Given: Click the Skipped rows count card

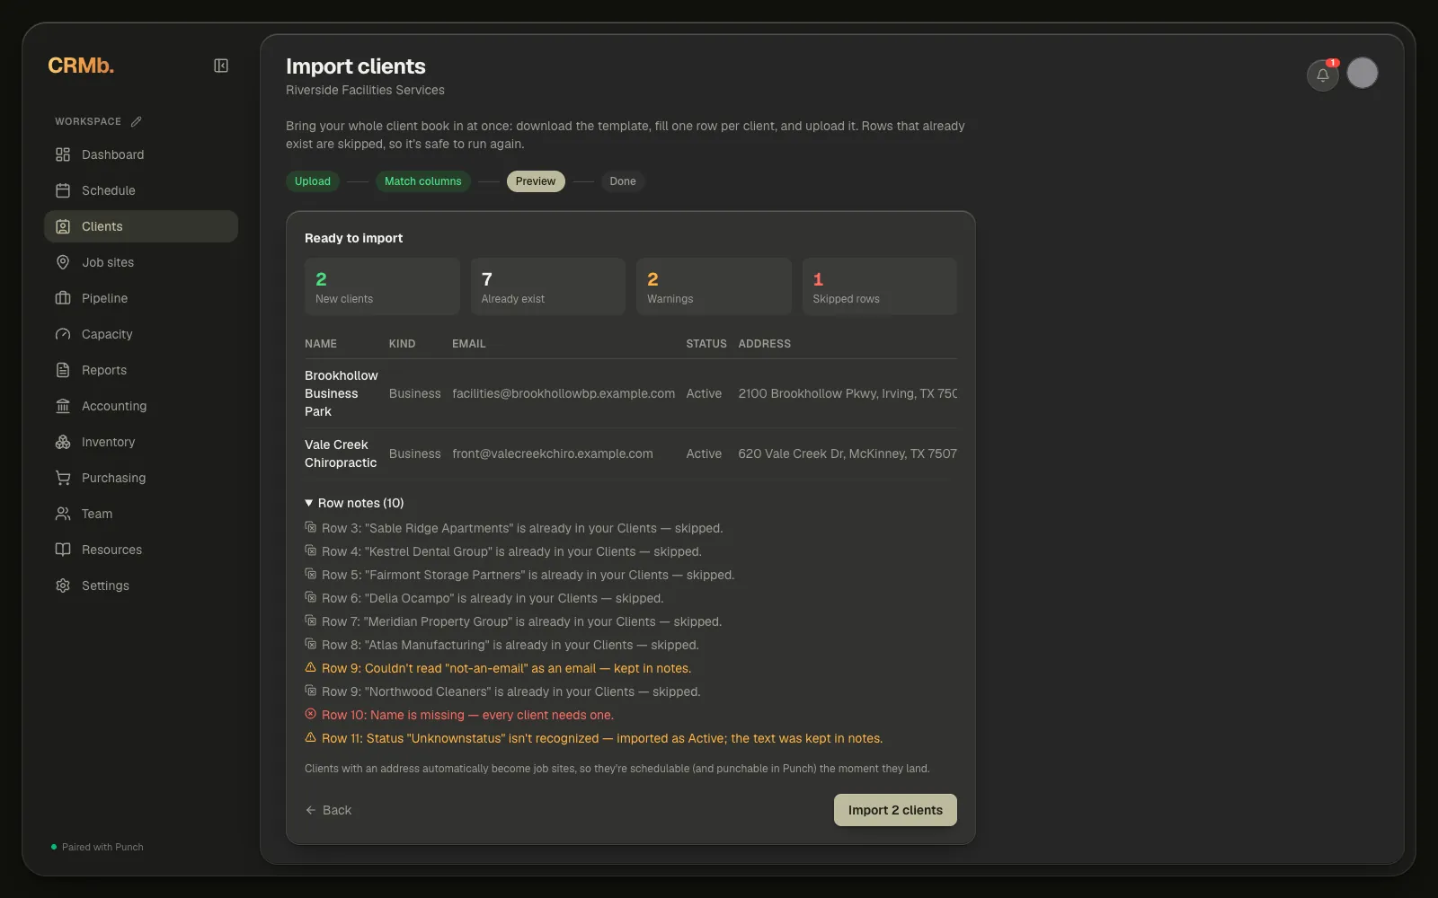Looking at the screenshot, I should [x=880, y=286].
